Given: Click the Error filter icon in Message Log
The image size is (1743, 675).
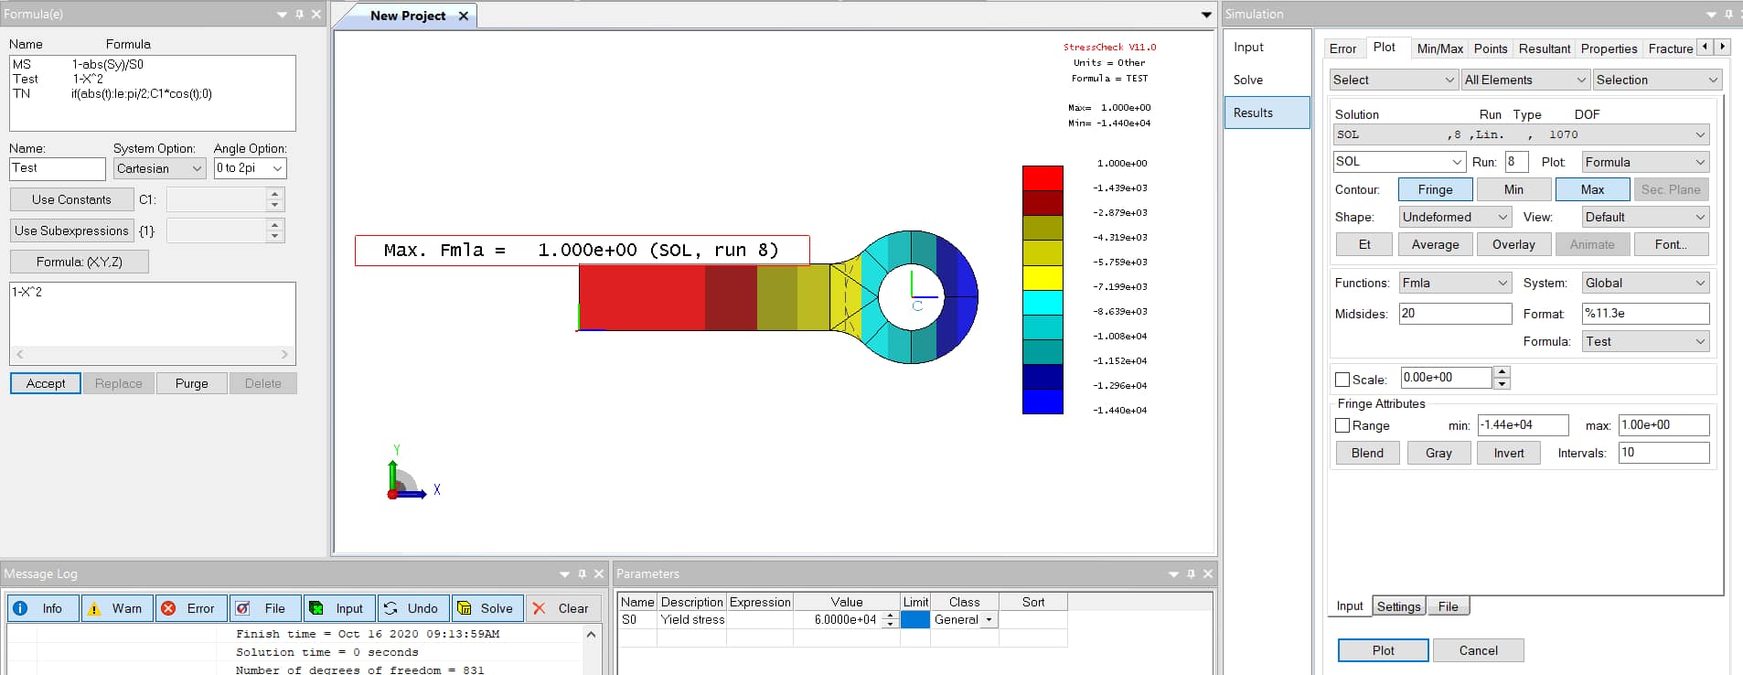Looking at the screenshot, I should (168, 608).
